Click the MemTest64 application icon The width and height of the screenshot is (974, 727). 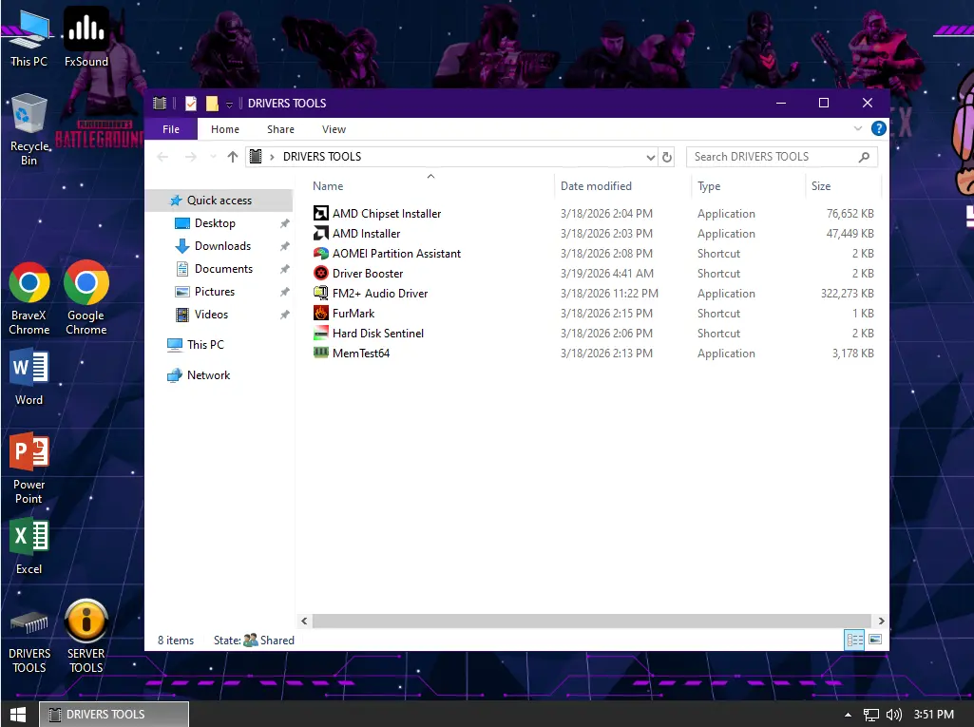coord(320,353)
